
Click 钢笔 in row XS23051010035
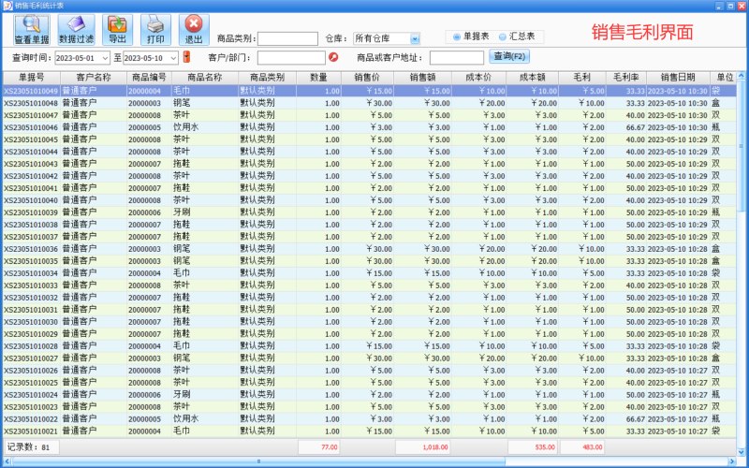point(182,261)
